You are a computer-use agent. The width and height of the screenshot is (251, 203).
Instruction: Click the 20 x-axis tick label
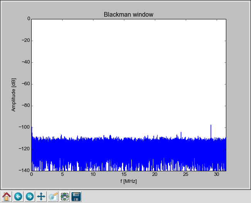tap(155, 174)
